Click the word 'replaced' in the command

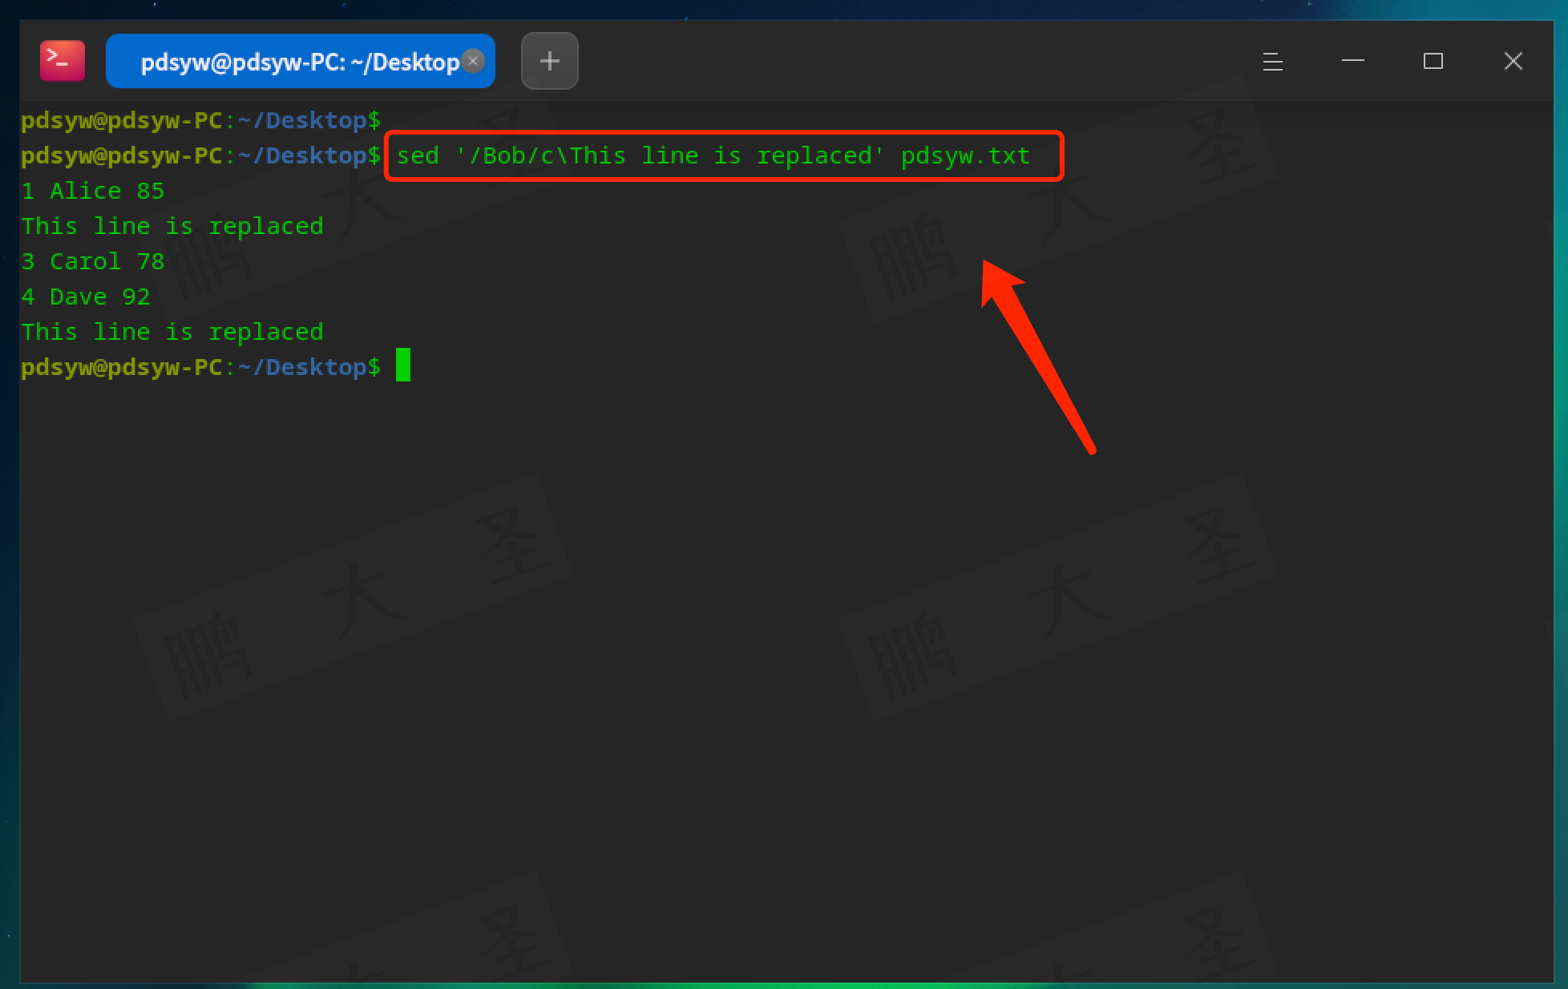click(x=814, y=155)
